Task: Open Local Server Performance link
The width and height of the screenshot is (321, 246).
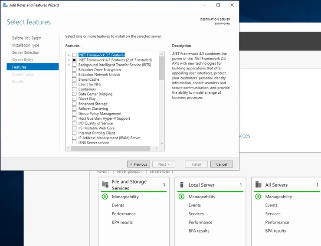Action: pyautogui.click(x=200, y=222)
